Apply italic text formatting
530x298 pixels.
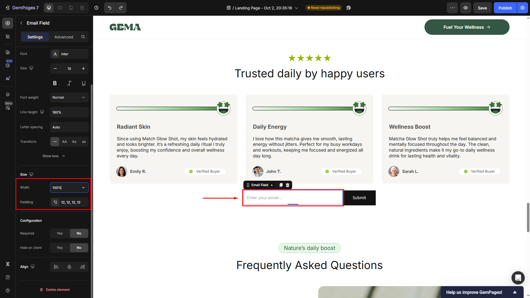pyautogui.click(x=69, y=83)
